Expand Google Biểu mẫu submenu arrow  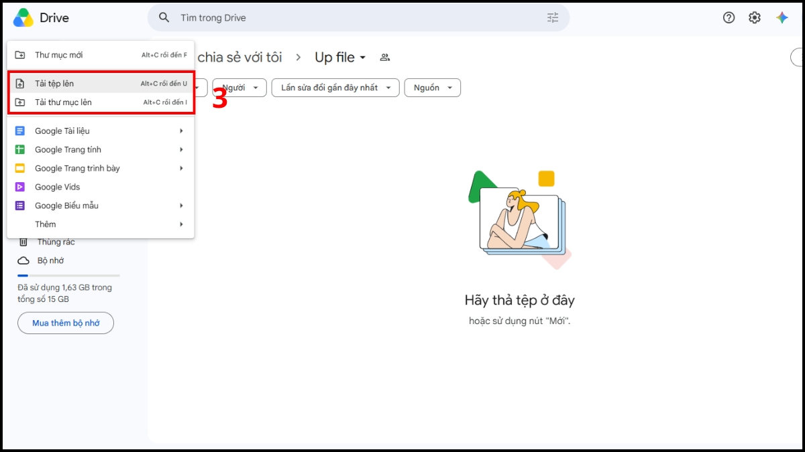tap(181, 206)
